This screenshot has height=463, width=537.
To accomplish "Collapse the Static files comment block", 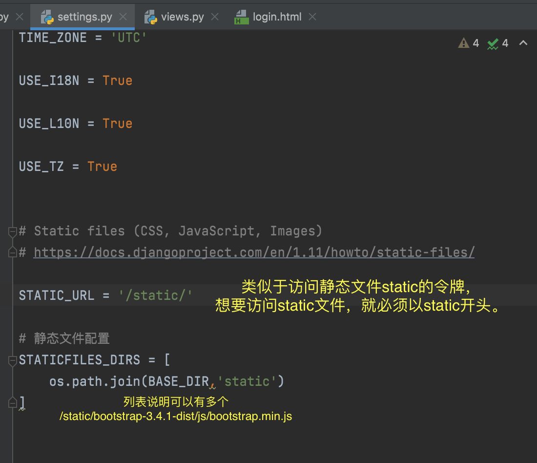I will [12, 232].
